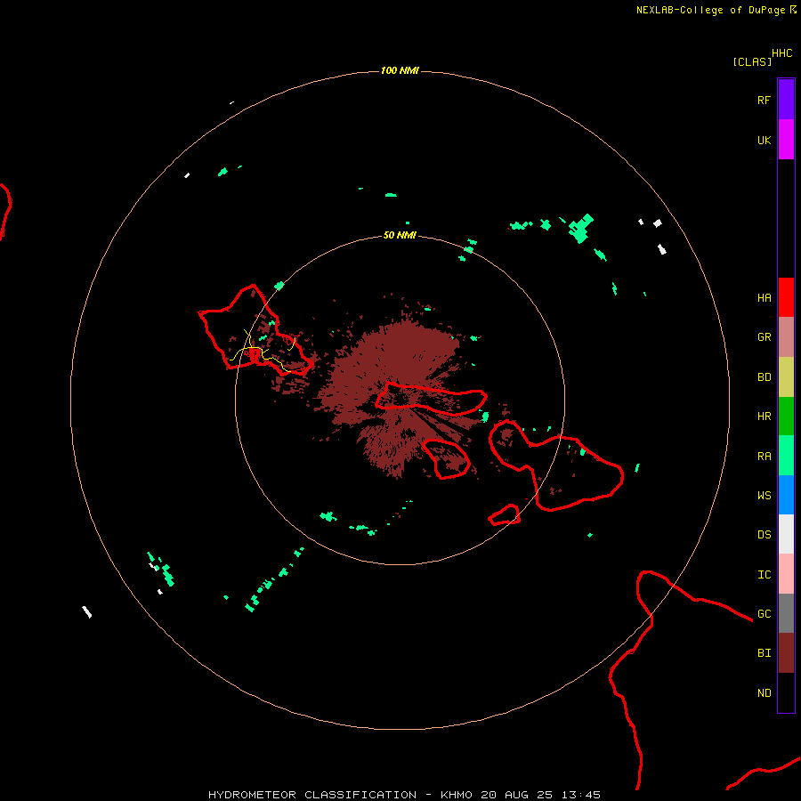Click the UK magenta legend swatch
Image resolution: width=801 pixels, height=801 pixels.
pos(786,140)
